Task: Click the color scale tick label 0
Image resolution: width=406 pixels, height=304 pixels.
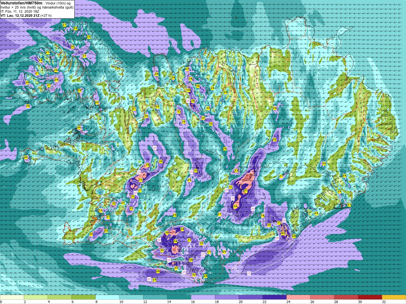Action: tap(1, 302)
